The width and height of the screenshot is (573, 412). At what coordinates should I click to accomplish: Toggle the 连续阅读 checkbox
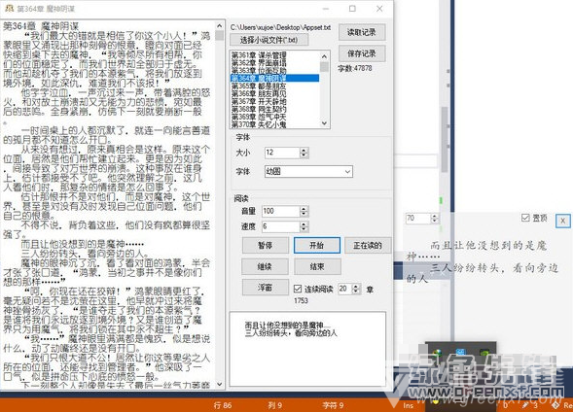pyautogui.click(x=298, y=289)
